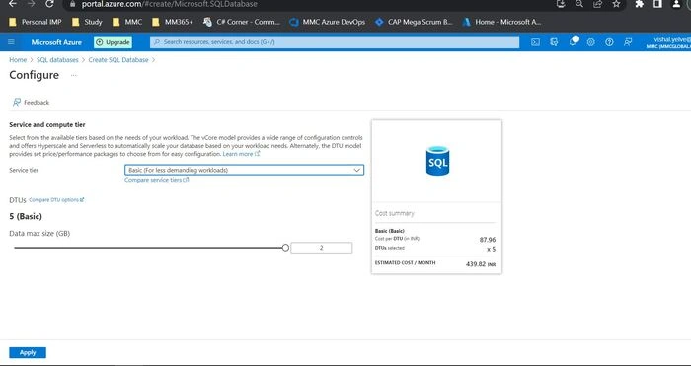Click the share icon in the address bar
Screen dimensions: 691x366
pos(597,4)
